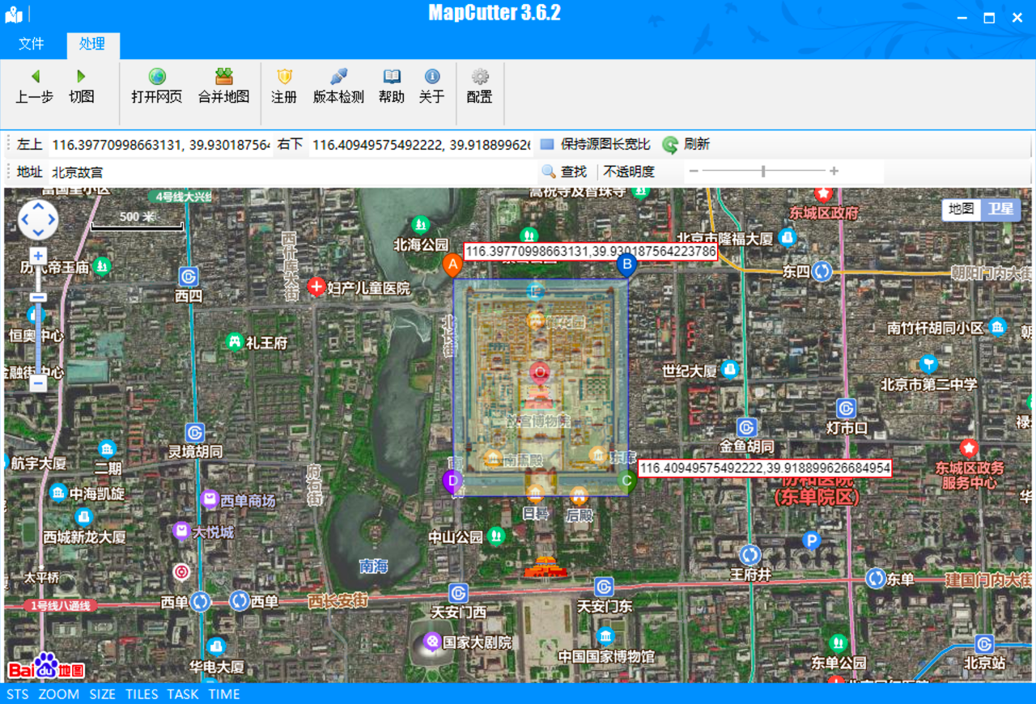Click SIZE in the status bar
This screenshot has width=1036, height=704.
point(103,694)
